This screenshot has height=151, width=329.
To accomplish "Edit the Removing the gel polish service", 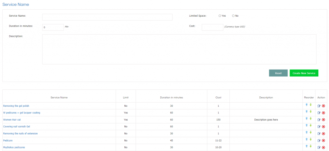I will (319, 106).
